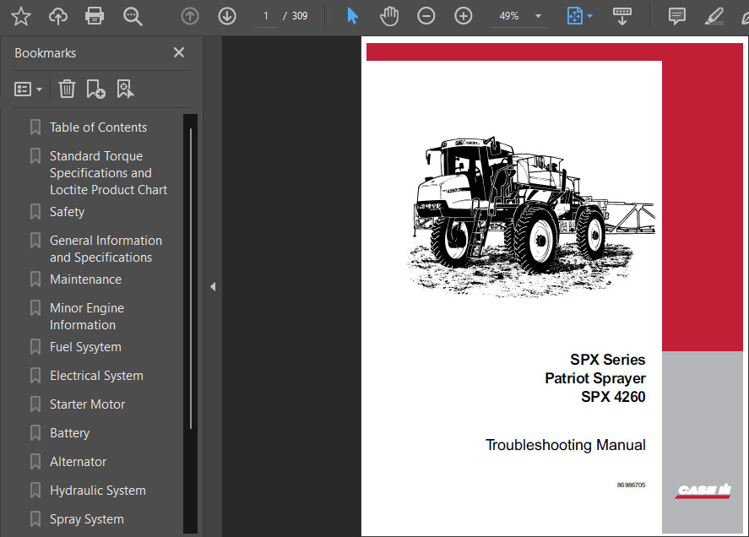
Task: Click the bookmark ribbon icon beside Battery
Action: (35, 433)
